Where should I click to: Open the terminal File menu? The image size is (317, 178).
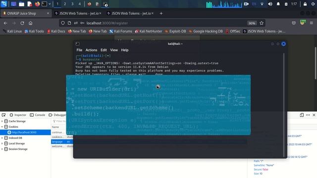coord(79,50)
